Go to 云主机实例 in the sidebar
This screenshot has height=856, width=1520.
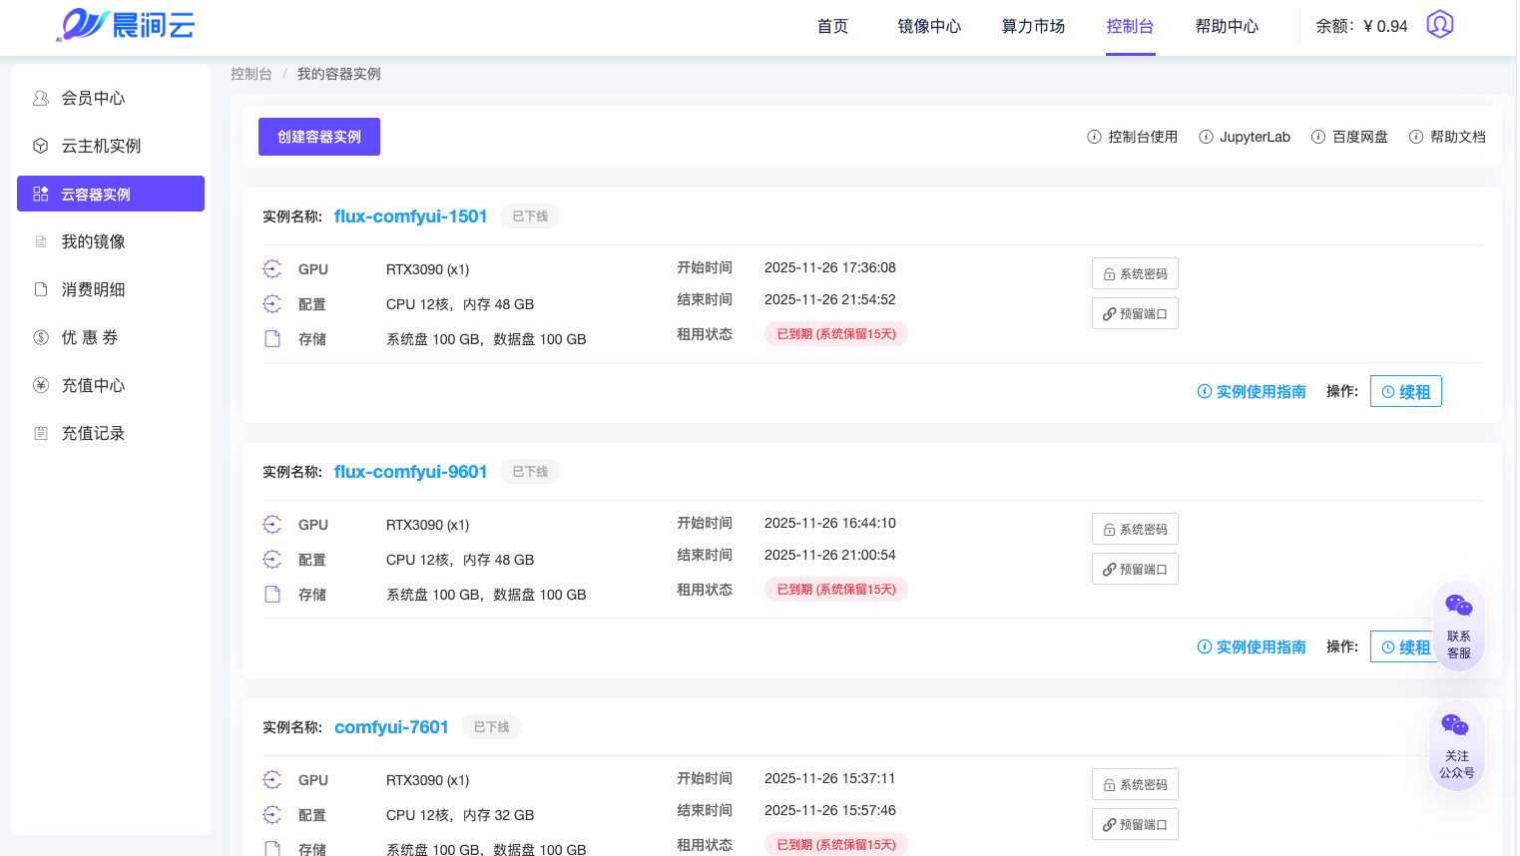pyautogui.click(x=101, y=146)
